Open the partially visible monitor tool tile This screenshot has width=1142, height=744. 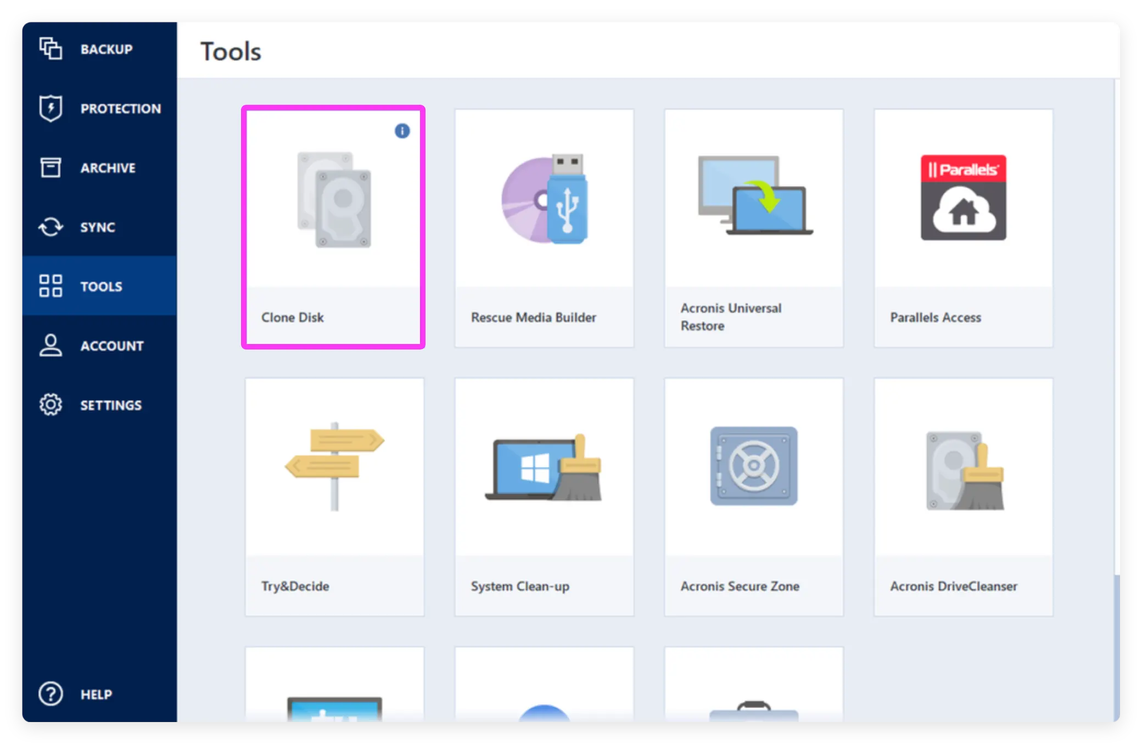(334, 684)
